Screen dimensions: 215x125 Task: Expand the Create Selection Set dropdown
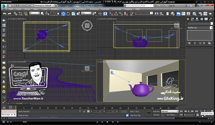click(152, 13)
